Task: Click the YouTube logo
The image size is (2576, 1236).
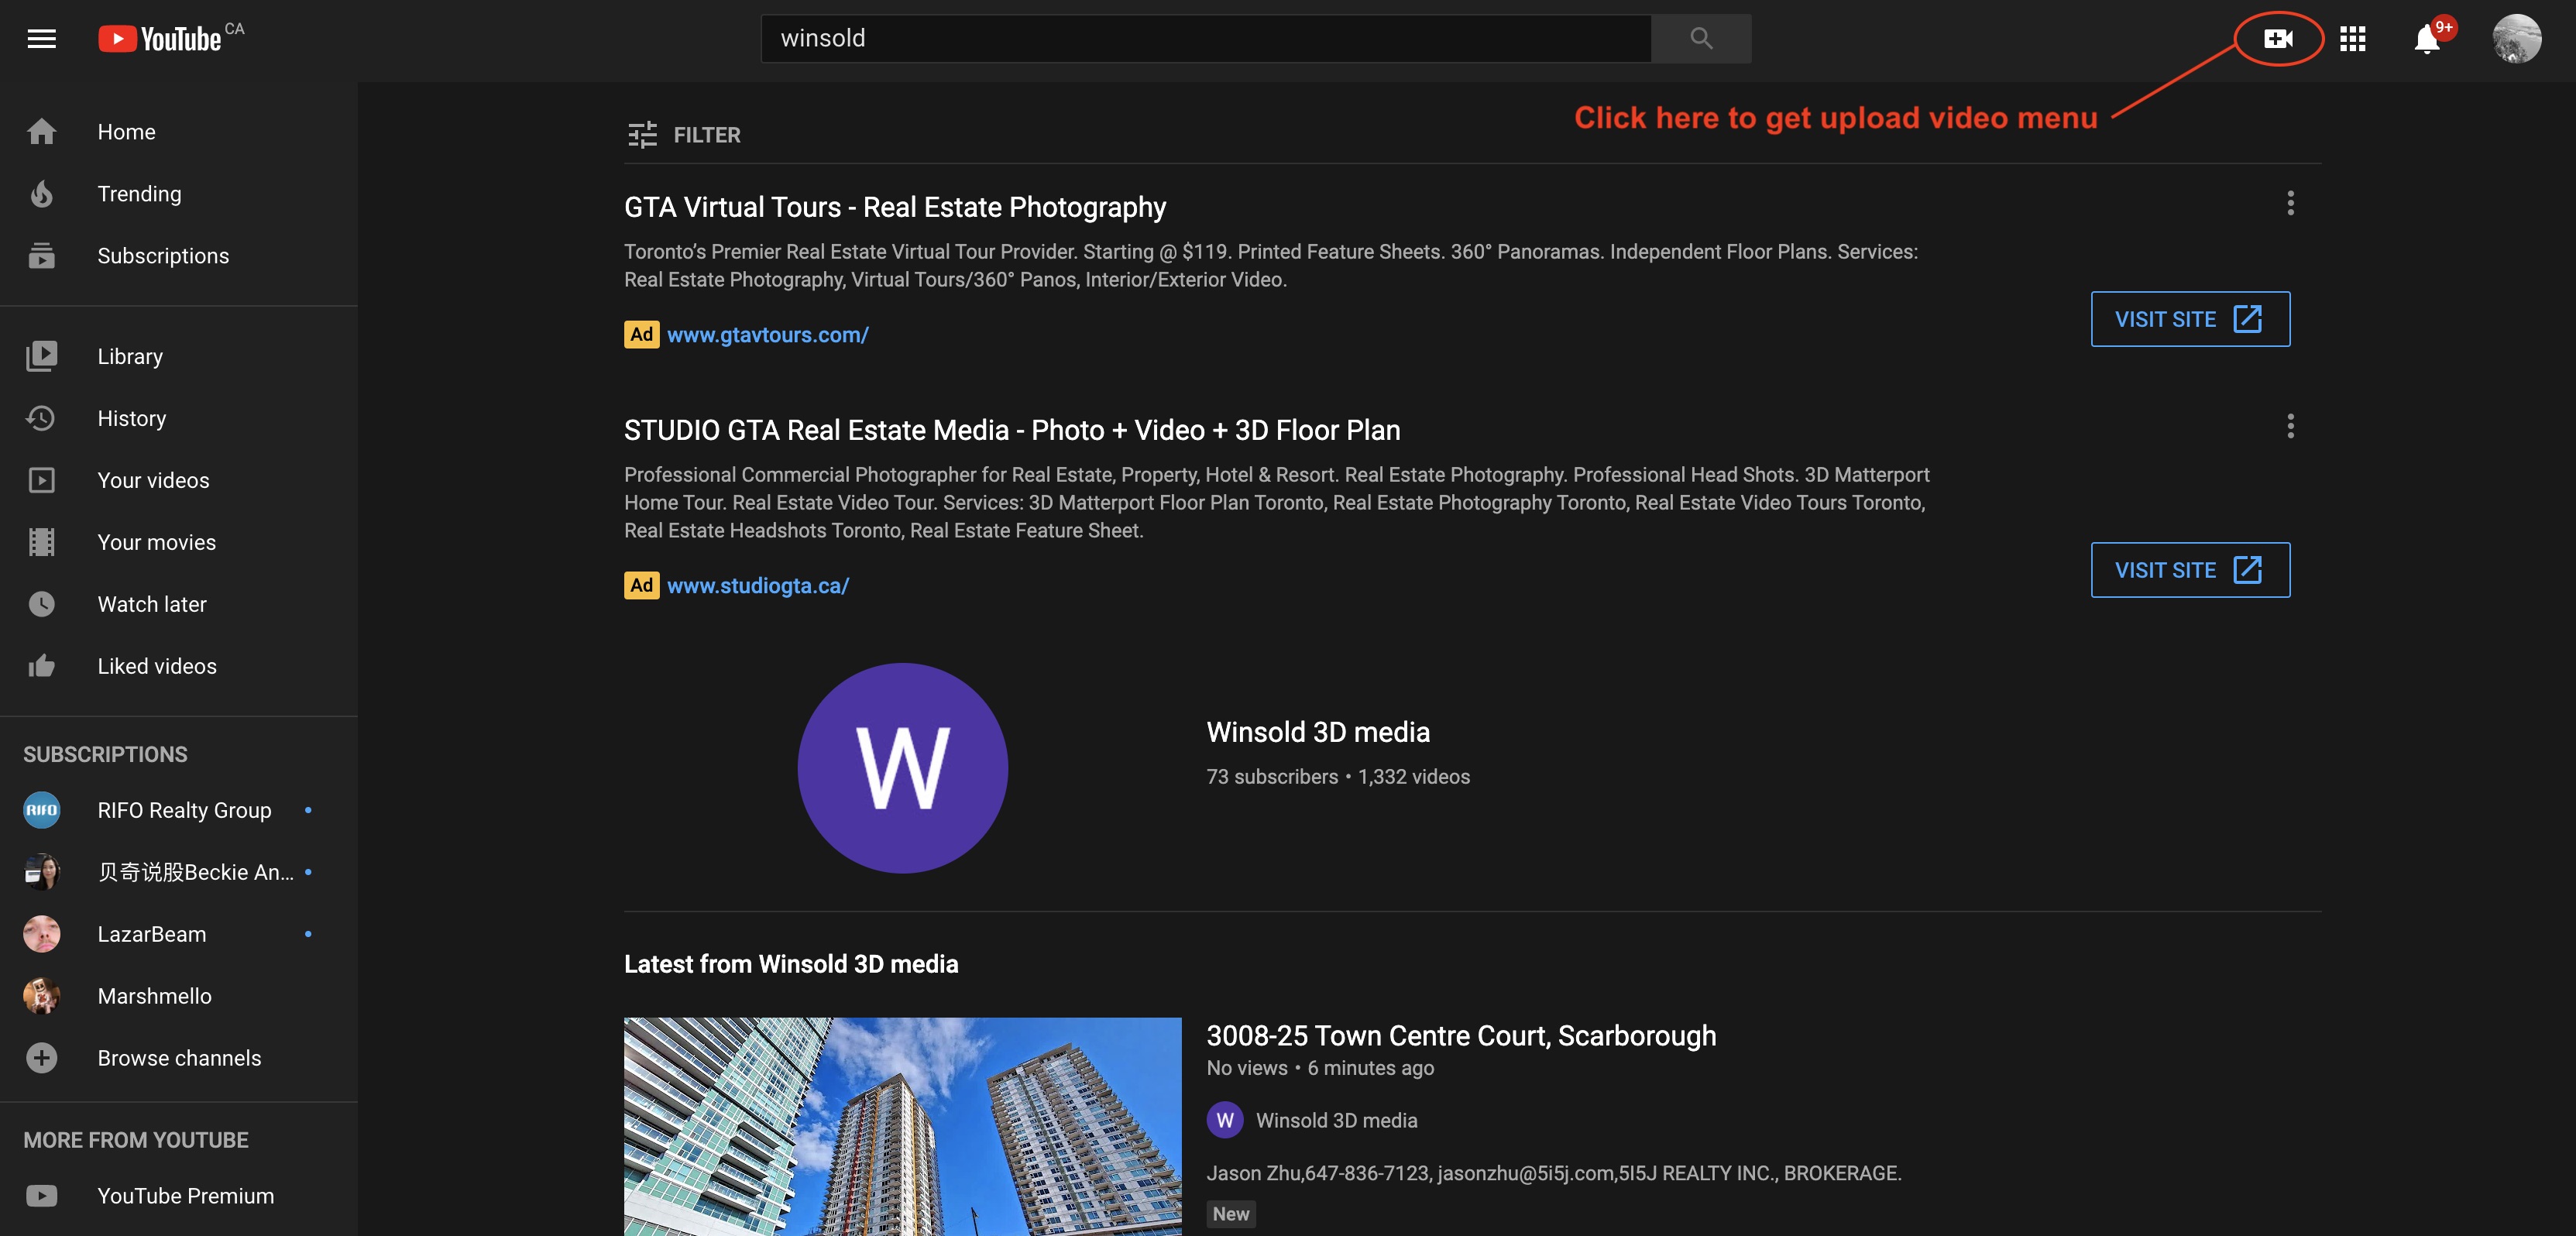Action: pyautogui.click(x=160, y=39)
